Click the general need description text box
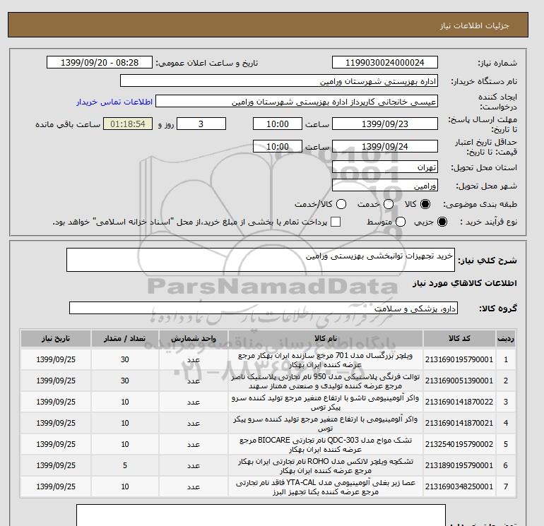 click(261, 260)
